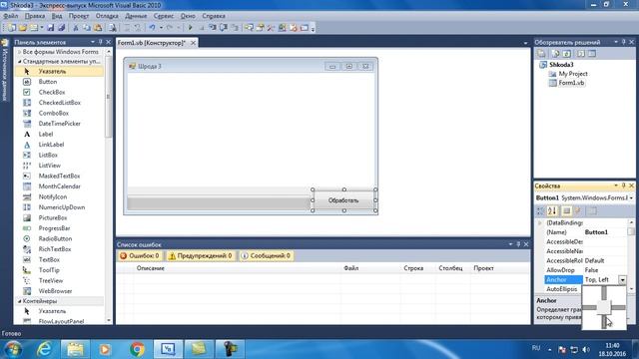Open the Отладка menu

click(107, 16)
